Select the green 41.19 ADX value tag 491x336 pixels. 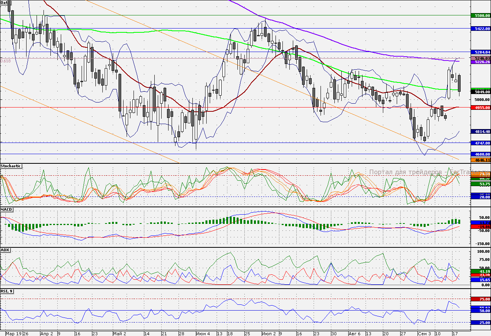pyautogui.click(x=481, y=271)
